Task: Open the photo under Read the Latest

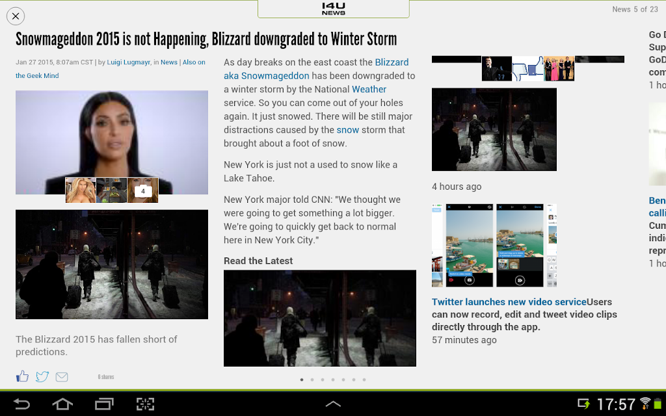Action: [x=320, y=318]
